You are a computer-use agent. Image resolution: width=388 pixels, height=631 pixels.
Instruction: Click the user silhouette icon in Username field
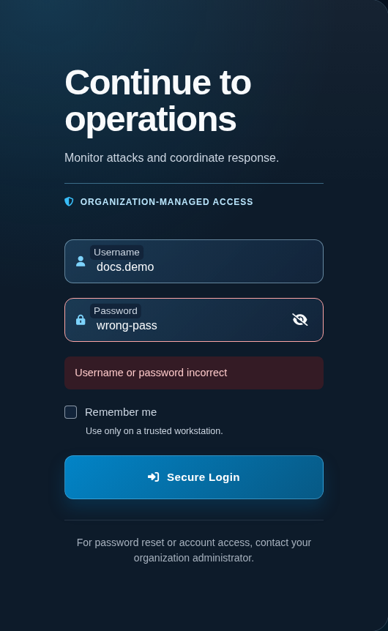[81, 261]
